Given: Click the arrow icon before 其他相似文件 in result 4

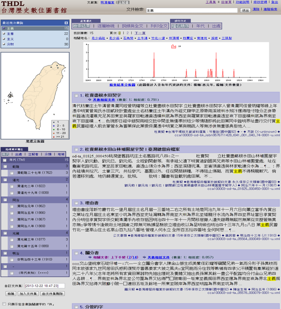Looking at the screenshot, I should (145, 257).
